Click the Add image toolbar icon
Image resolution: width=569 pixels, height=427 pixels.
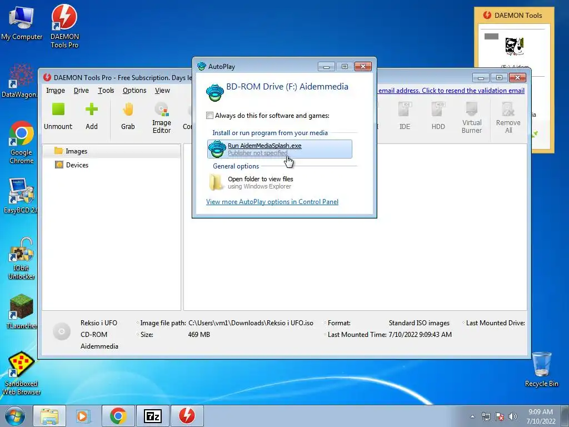(x=92, y=117)
